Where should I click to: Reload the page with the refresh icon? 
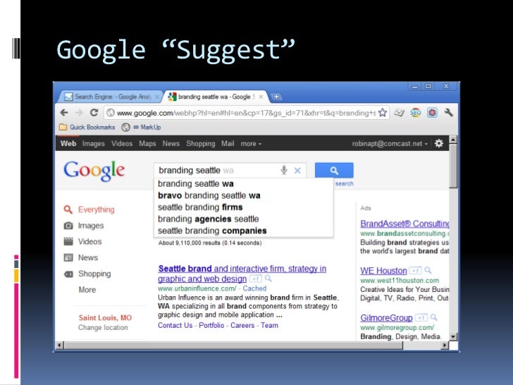94,113
